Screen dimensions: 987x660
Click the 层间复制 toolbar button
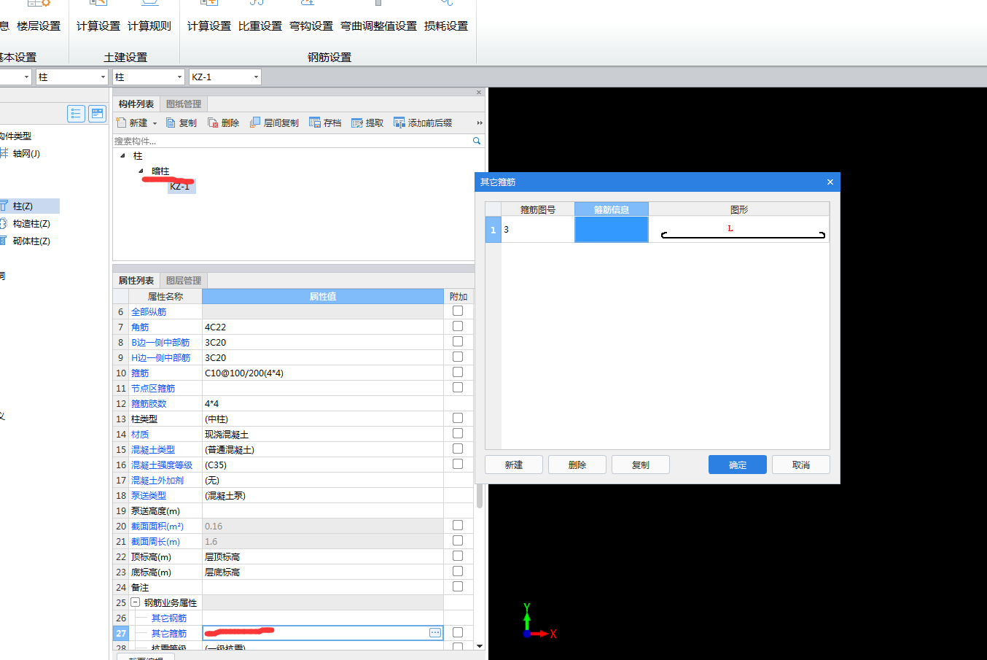tap(274, 123)
